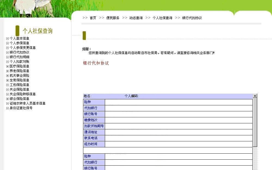272x170 pixels.
Task: Click the table scrollbar up arrow
Action: click(x=255, y=96)
